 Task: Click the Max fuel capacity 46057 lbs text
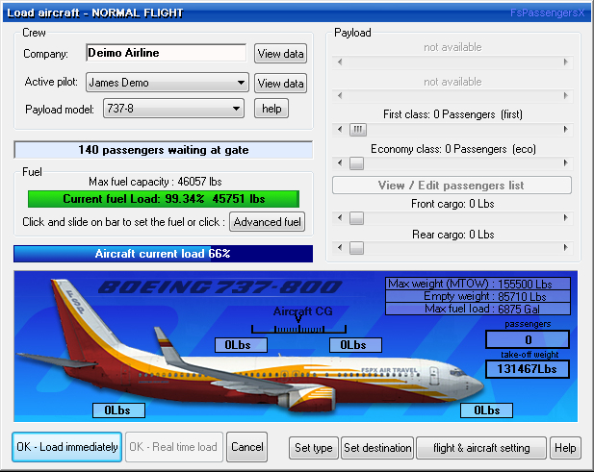pyautogui.click(x=155, y=182)
